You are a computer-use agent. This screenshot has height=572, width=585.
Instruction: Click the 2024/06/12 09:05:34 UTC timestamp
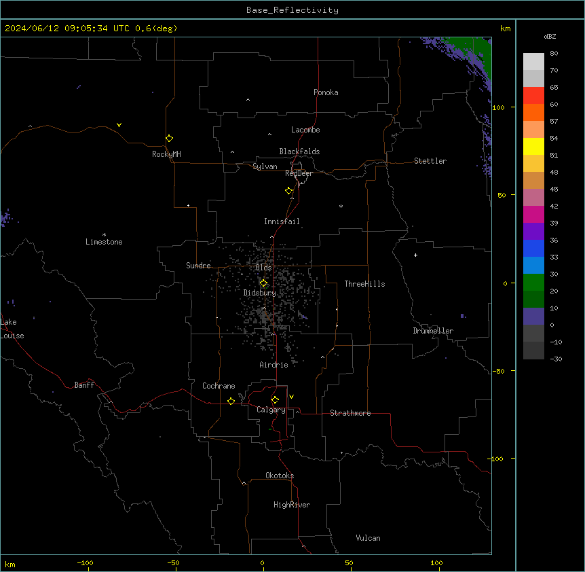(x=67, y=29)
